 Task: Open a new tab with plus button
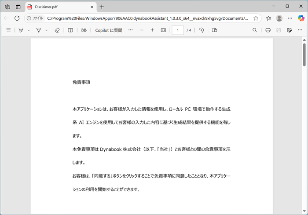[x=102, y=7]
